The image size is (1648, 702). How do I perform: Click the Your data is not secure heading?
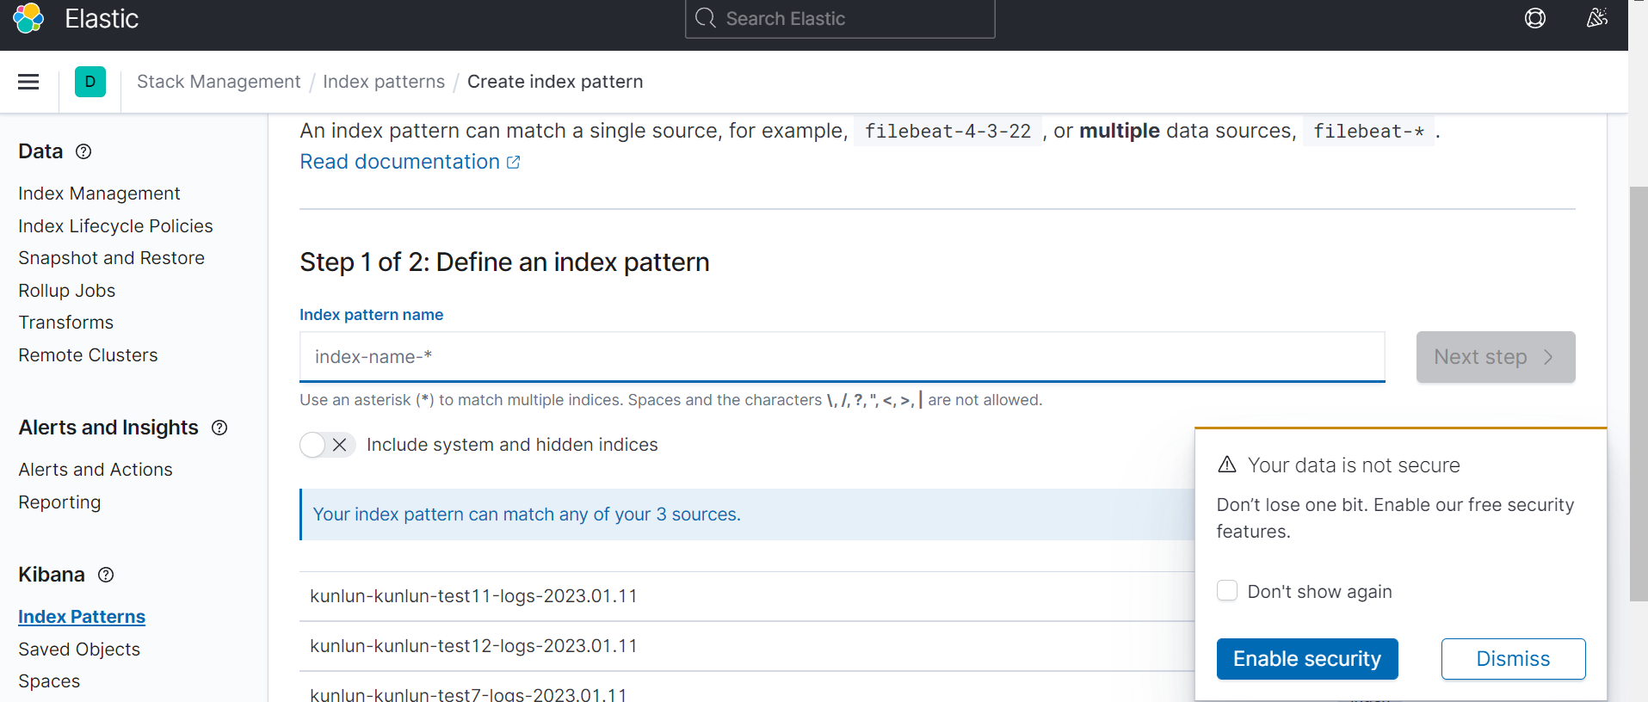pyautogui.click(x=1354, y=465)
